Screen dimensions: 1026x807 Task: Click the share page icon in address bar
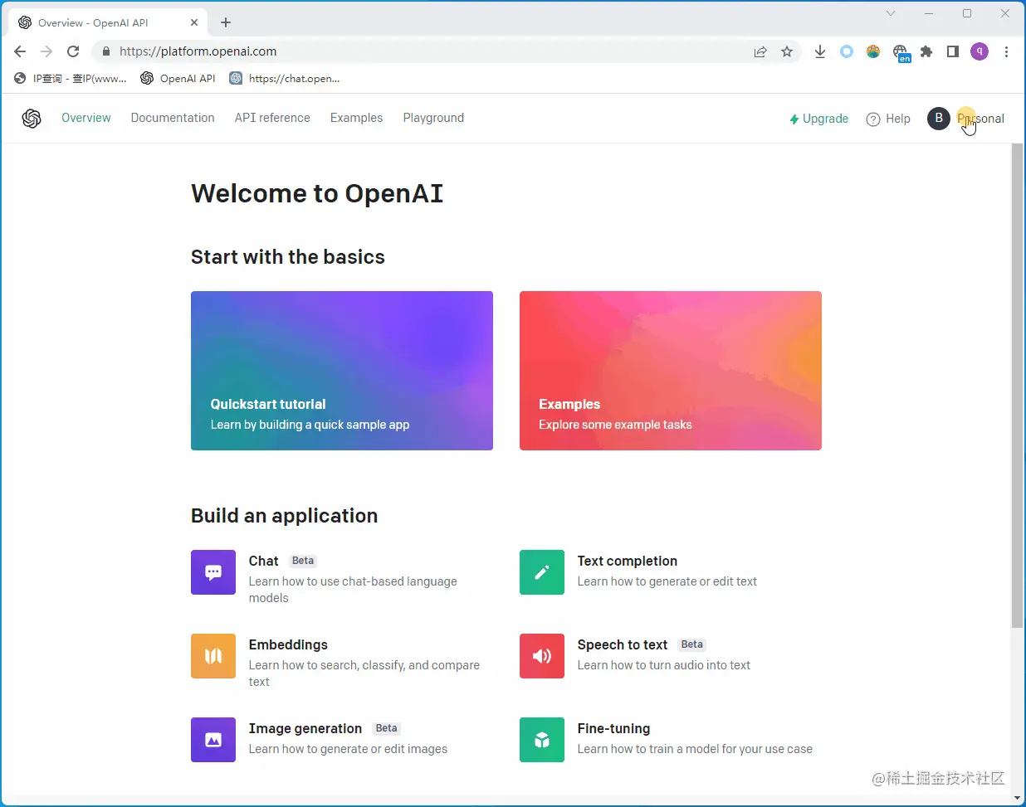(760, 51)
